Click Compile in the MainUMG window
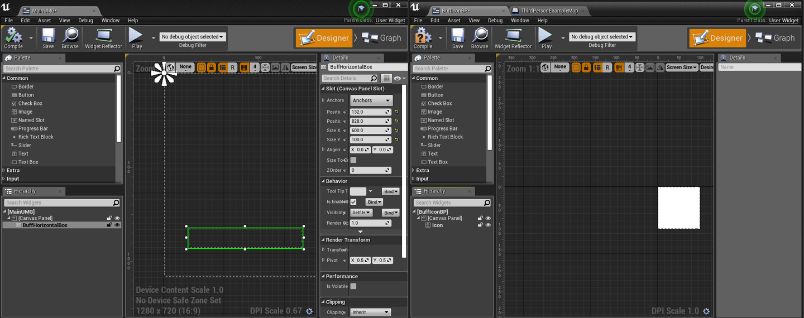The height and width of the screenshot is (318, 804). 13,38
